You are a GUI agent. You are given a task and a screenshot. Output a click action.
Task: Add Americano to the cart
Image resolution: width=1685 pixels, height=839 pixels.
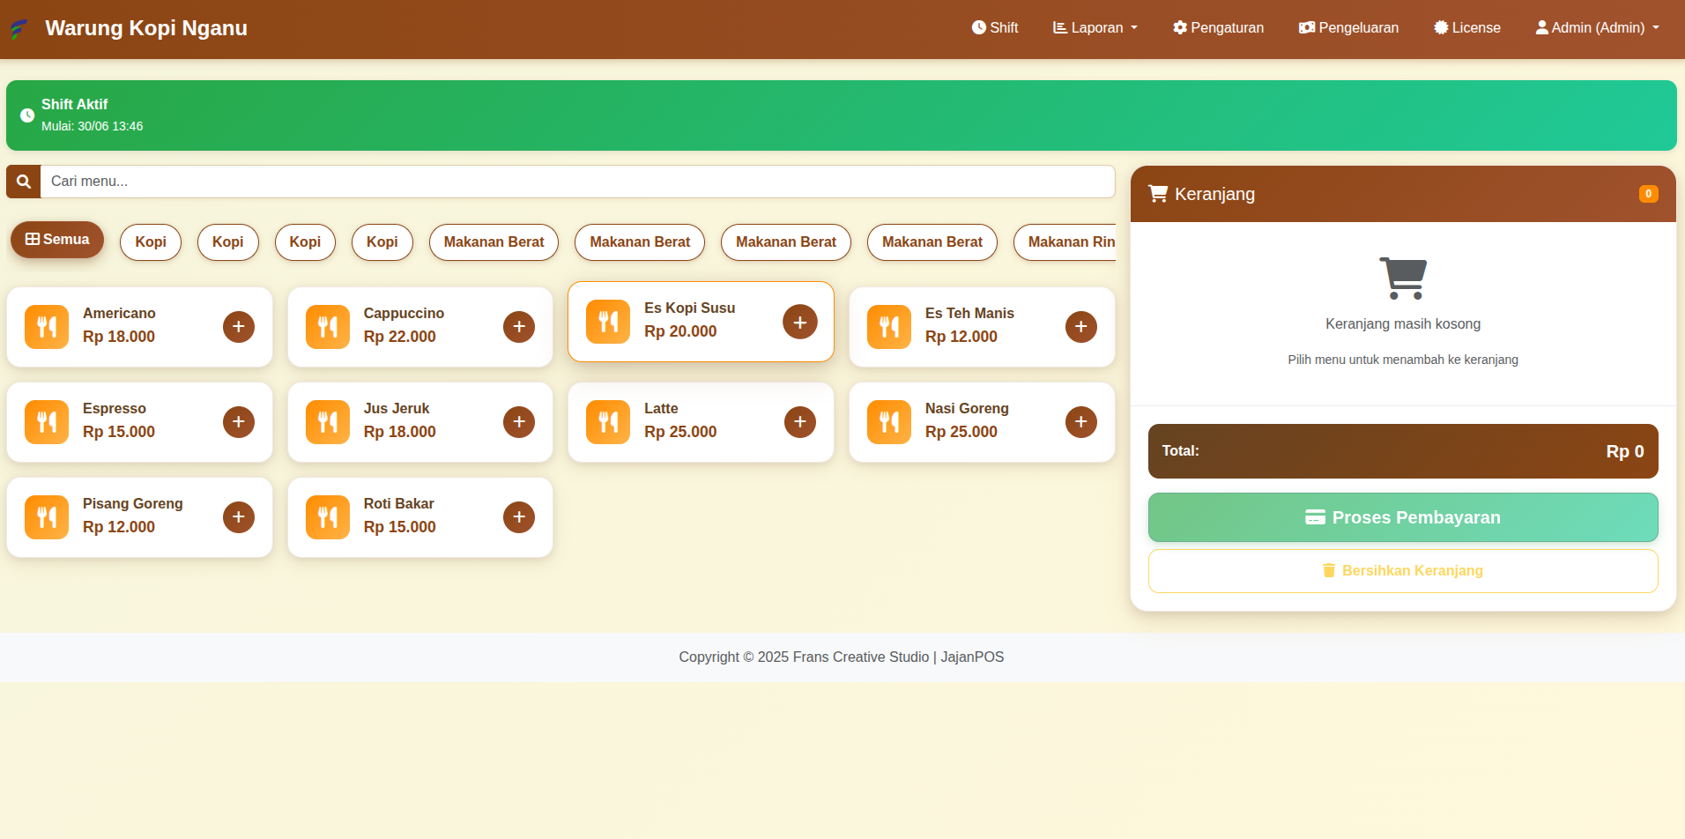[x=238, y=327]
